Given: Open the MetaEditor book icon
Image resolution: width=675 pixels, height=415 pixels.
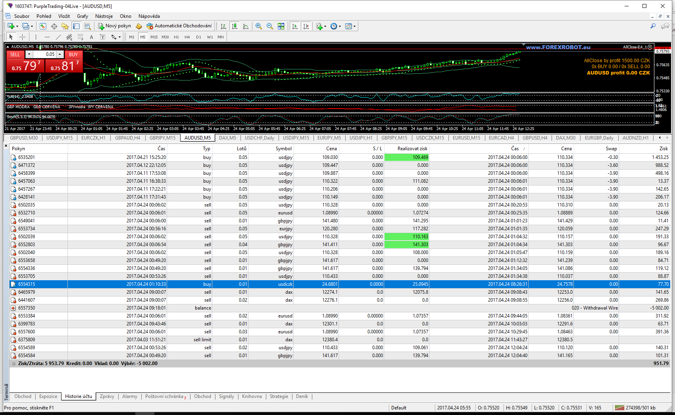Looking at the screenshot, I should coord(139,26).
